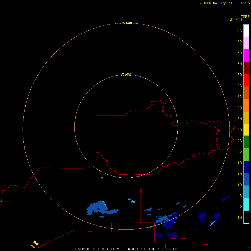Select the light blue 6-10 kft legend swatch

coord(246,192)
